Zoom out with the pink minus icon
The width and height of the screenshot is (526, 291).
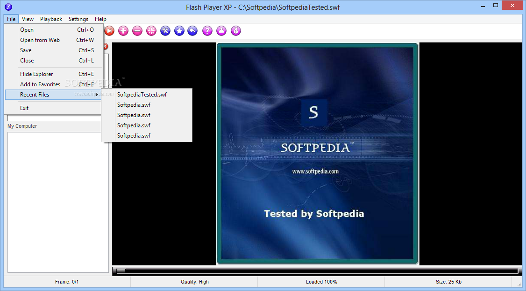coord(137,31)
